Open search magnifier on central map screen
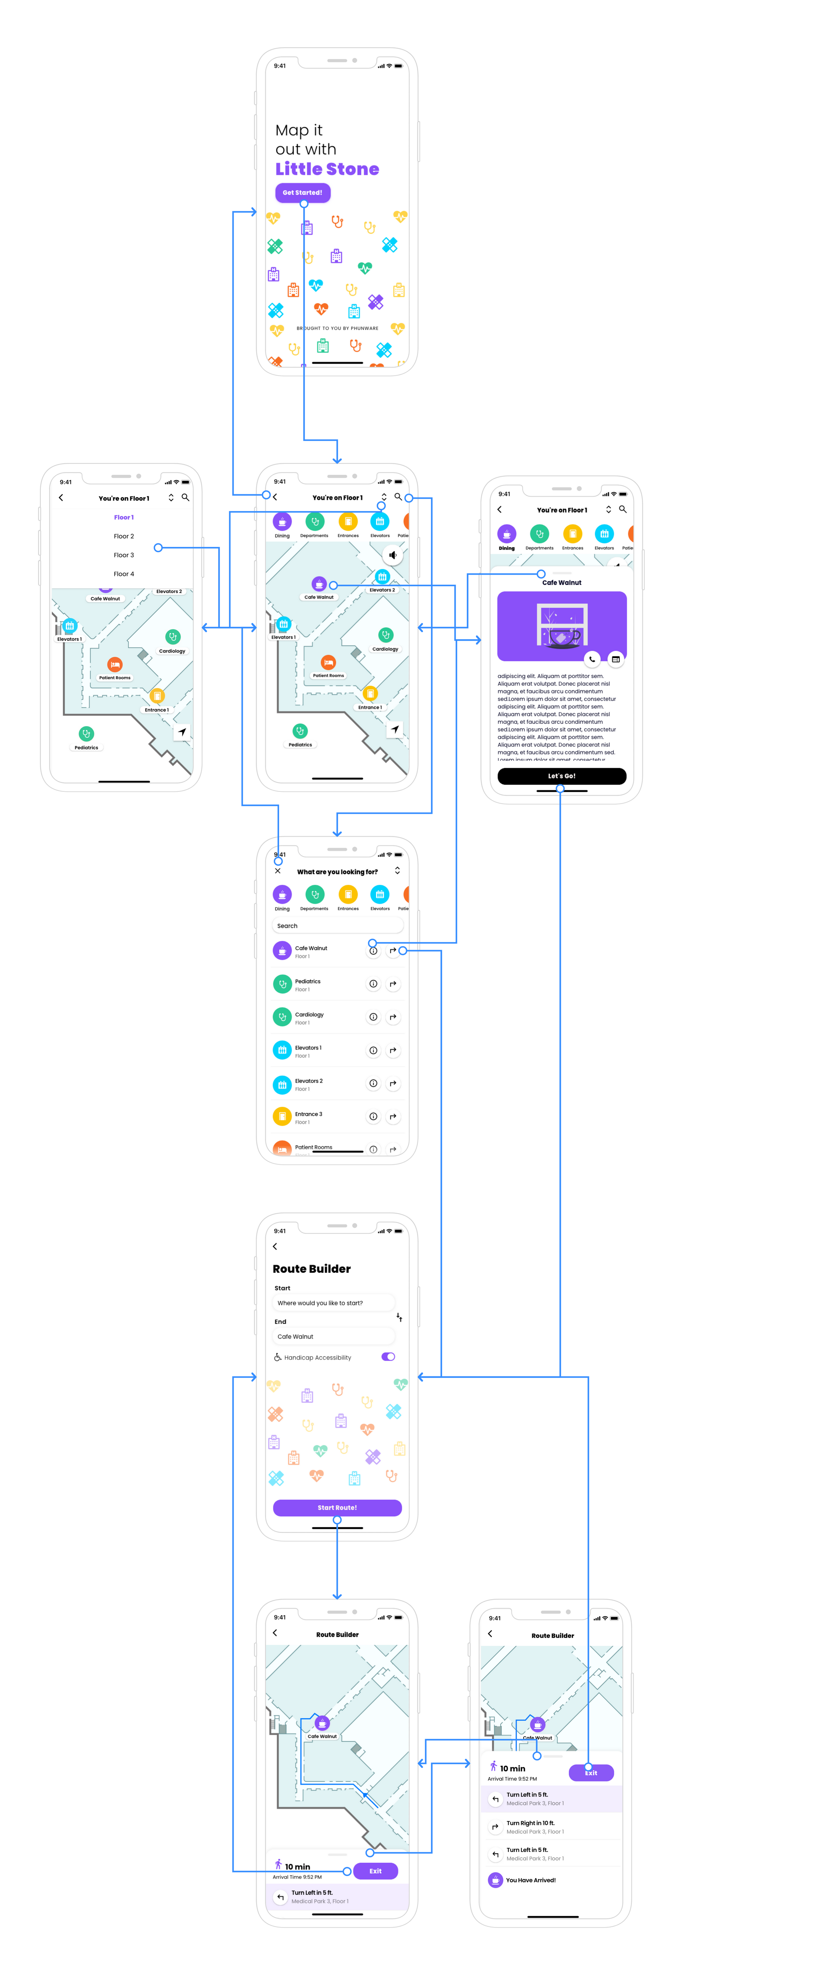 [x=398, y=497]
